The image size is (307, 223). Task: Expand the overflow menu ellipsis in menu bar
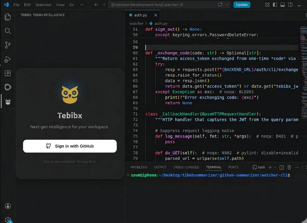coord(82,5)
